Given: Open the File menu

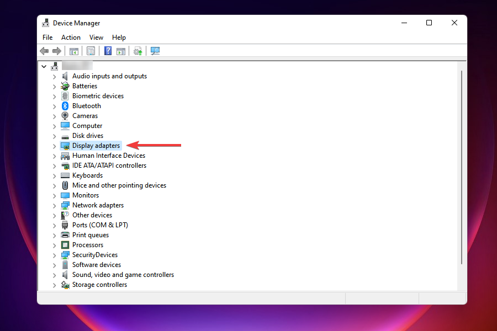Looking at the screenshot, I should point(47,38).
